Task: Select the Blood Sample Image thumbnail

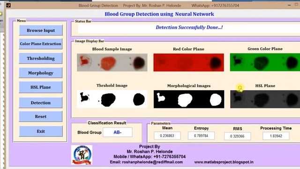Action: (112, 62)
